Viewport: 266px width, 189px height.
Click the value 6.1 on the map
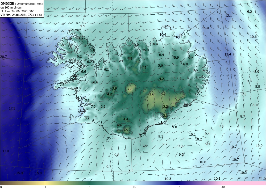[106, 70]
